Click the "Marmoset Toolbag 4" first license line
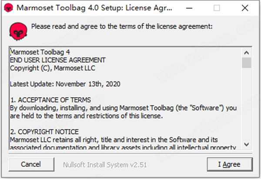 pos(40,52)
